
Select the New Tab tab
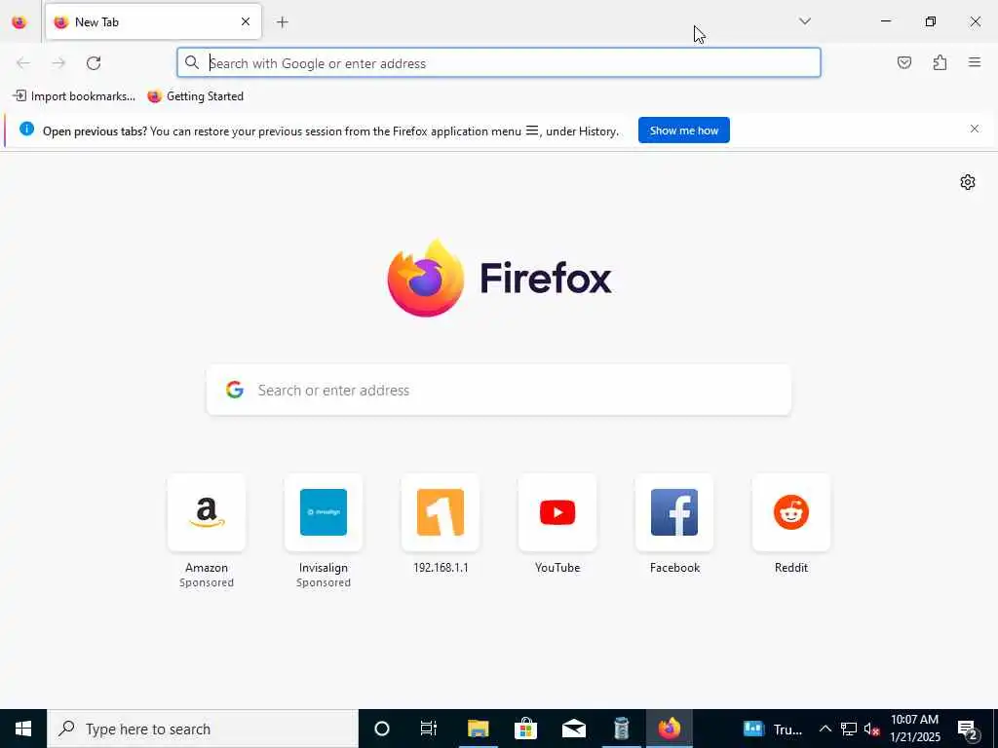(x=153, y=21)
